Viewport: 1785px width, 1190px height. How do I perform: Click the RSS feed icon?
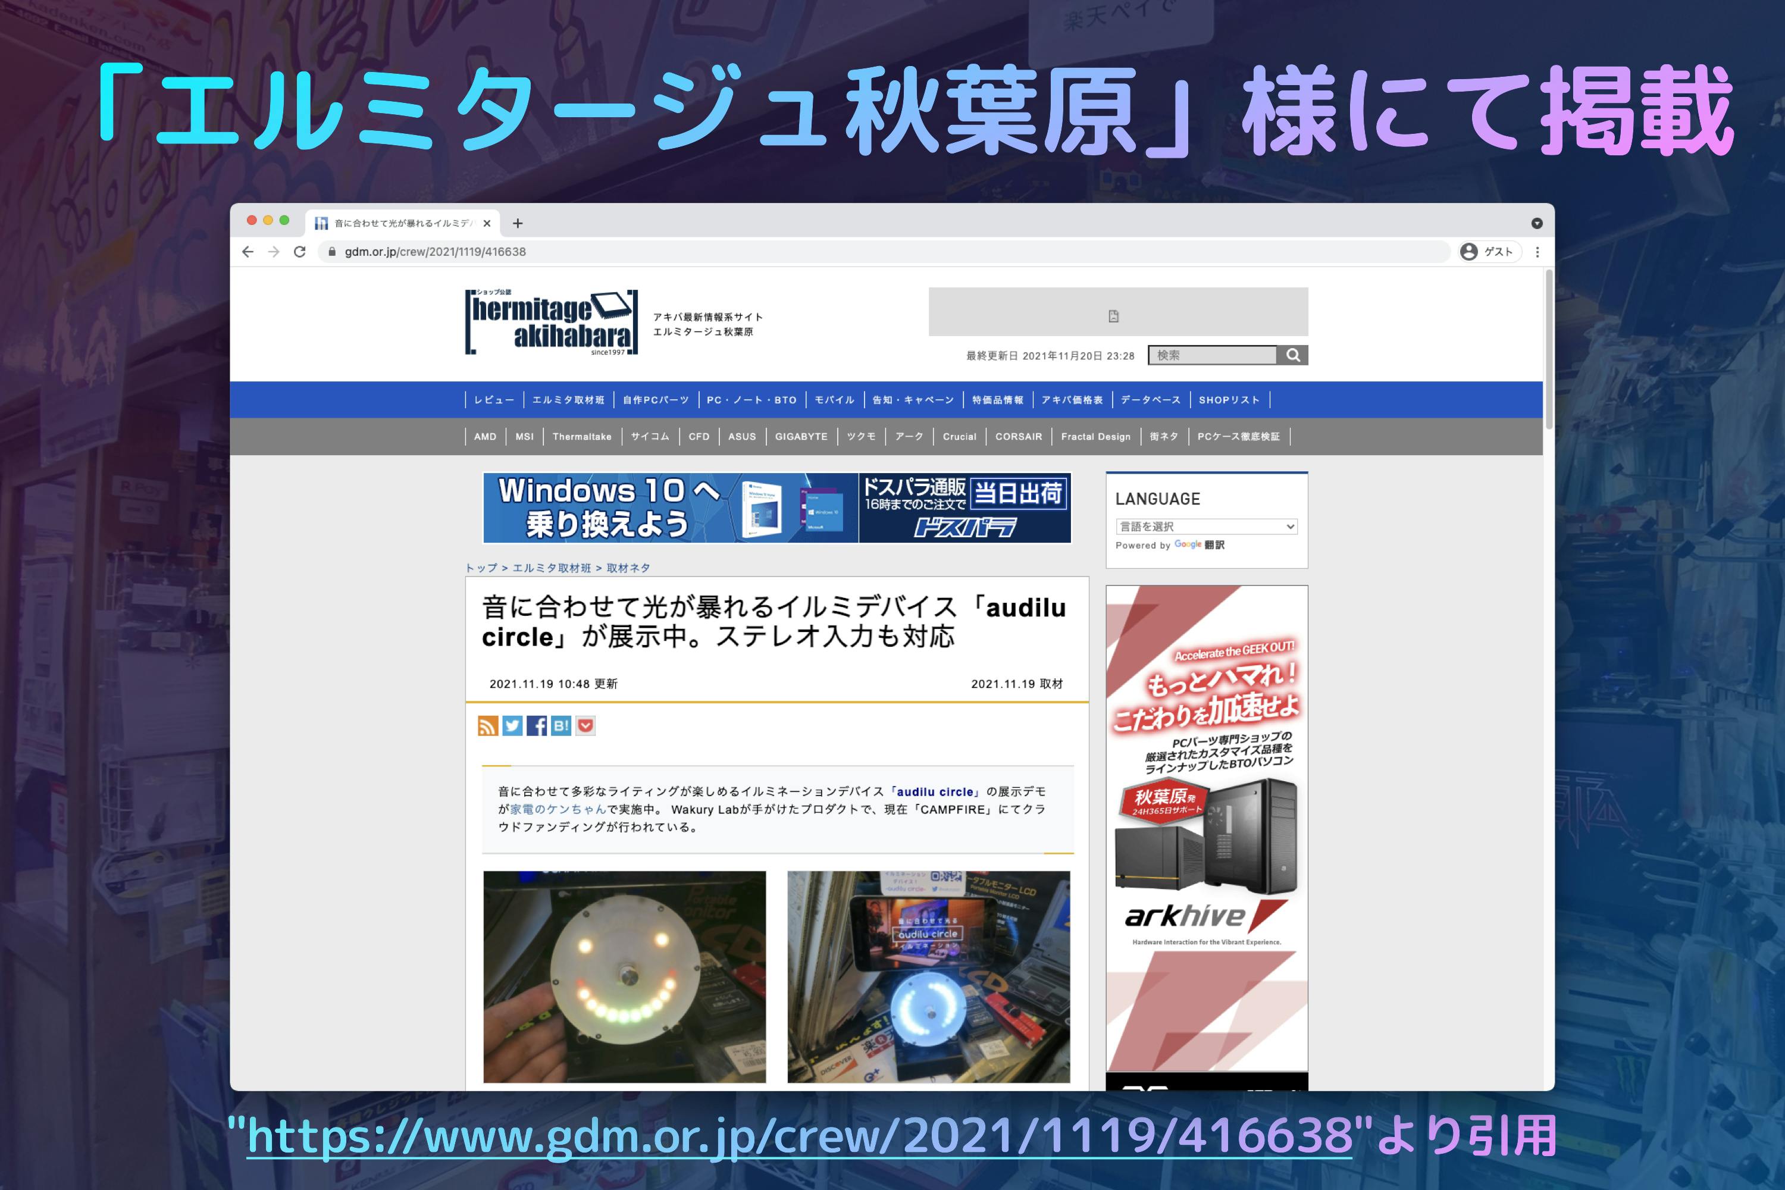(488, 726)
